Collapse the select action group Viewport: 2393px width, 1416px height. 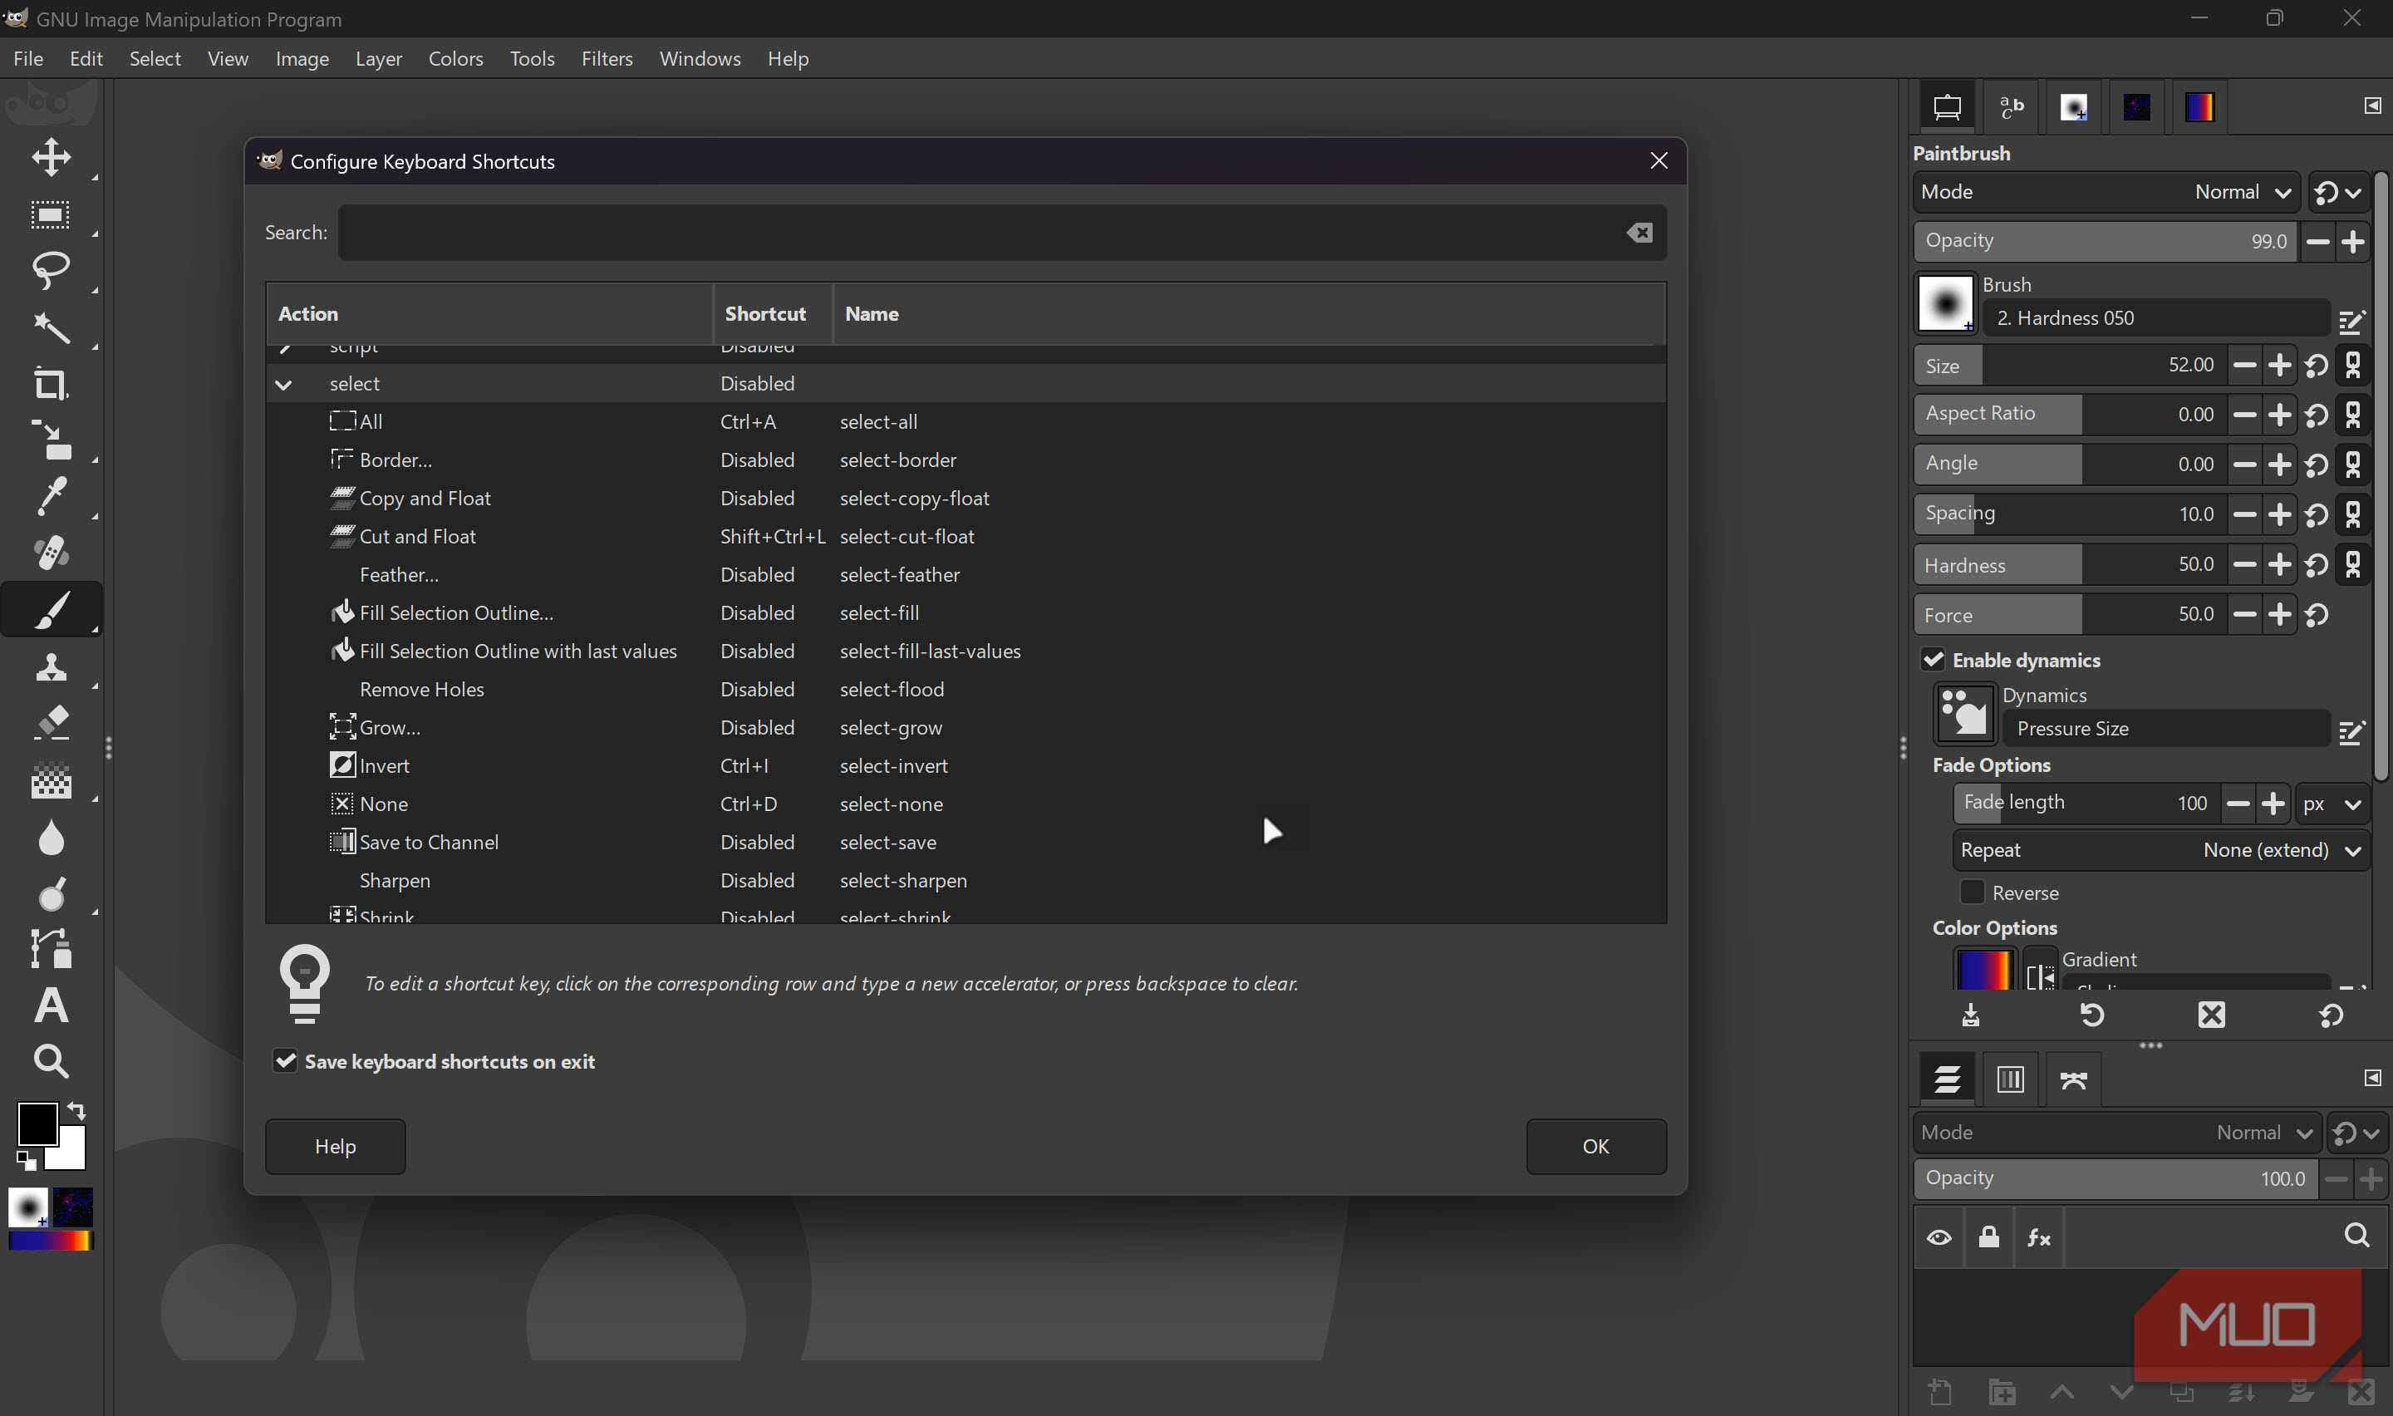click(x=283, y=385)
